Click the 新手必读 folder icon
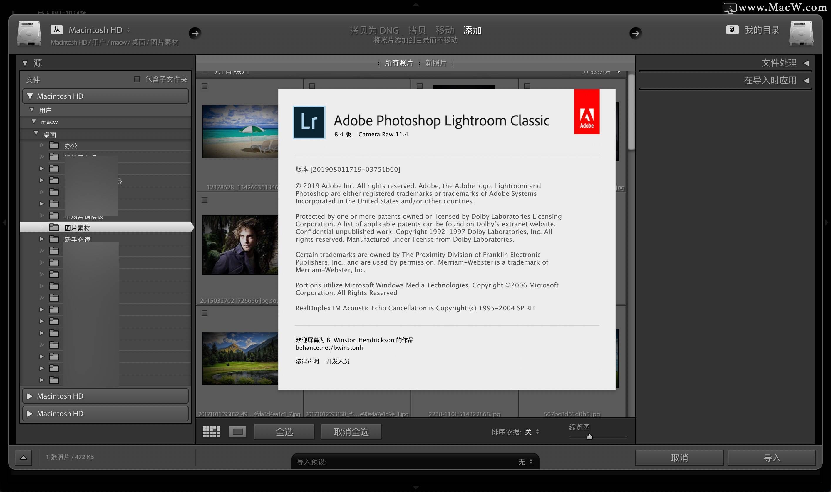The height and width of the screenshot is (492, 831). 54,239
